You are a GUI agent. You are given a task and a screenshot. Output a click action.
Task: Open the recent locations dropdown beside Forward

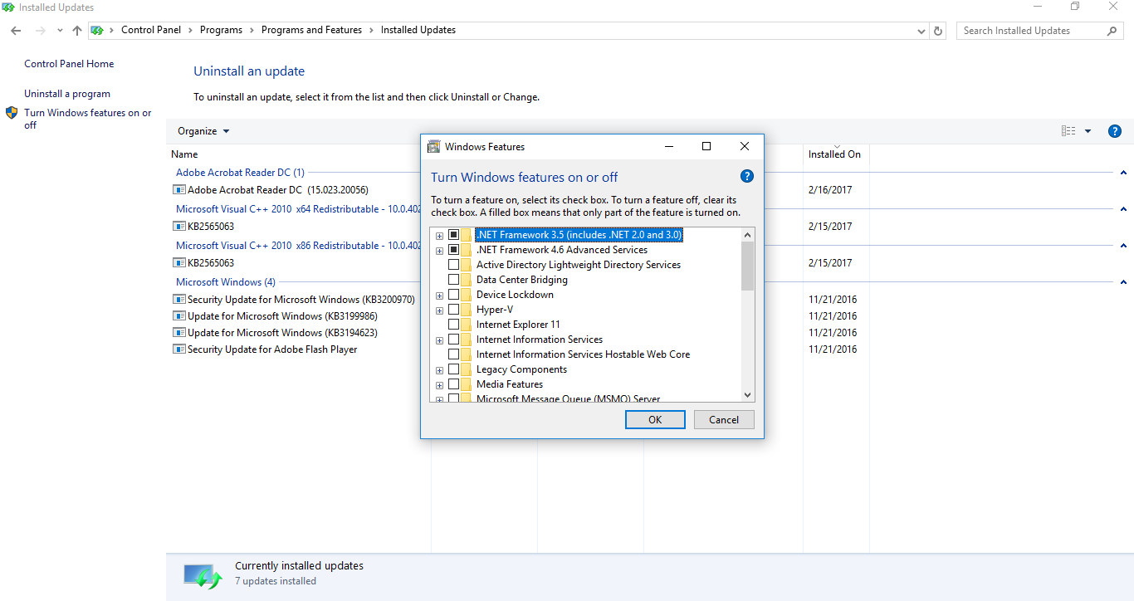click(60, 31)
